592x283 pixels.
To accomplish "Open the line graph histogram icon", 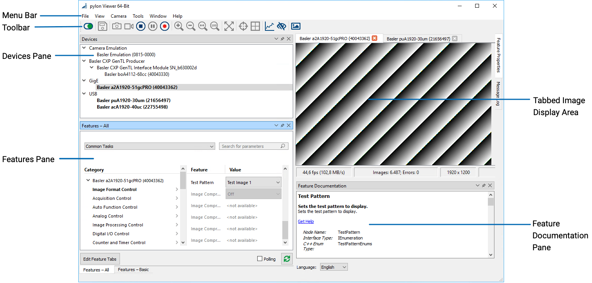I will coord(270,26).
